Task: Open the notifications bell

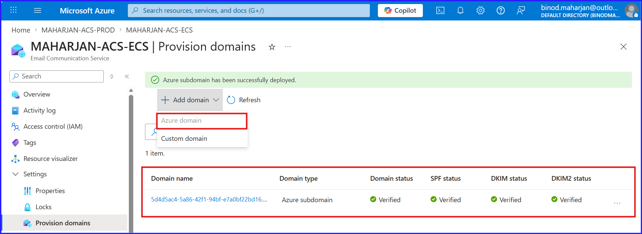Action: [x=460, y=10]
